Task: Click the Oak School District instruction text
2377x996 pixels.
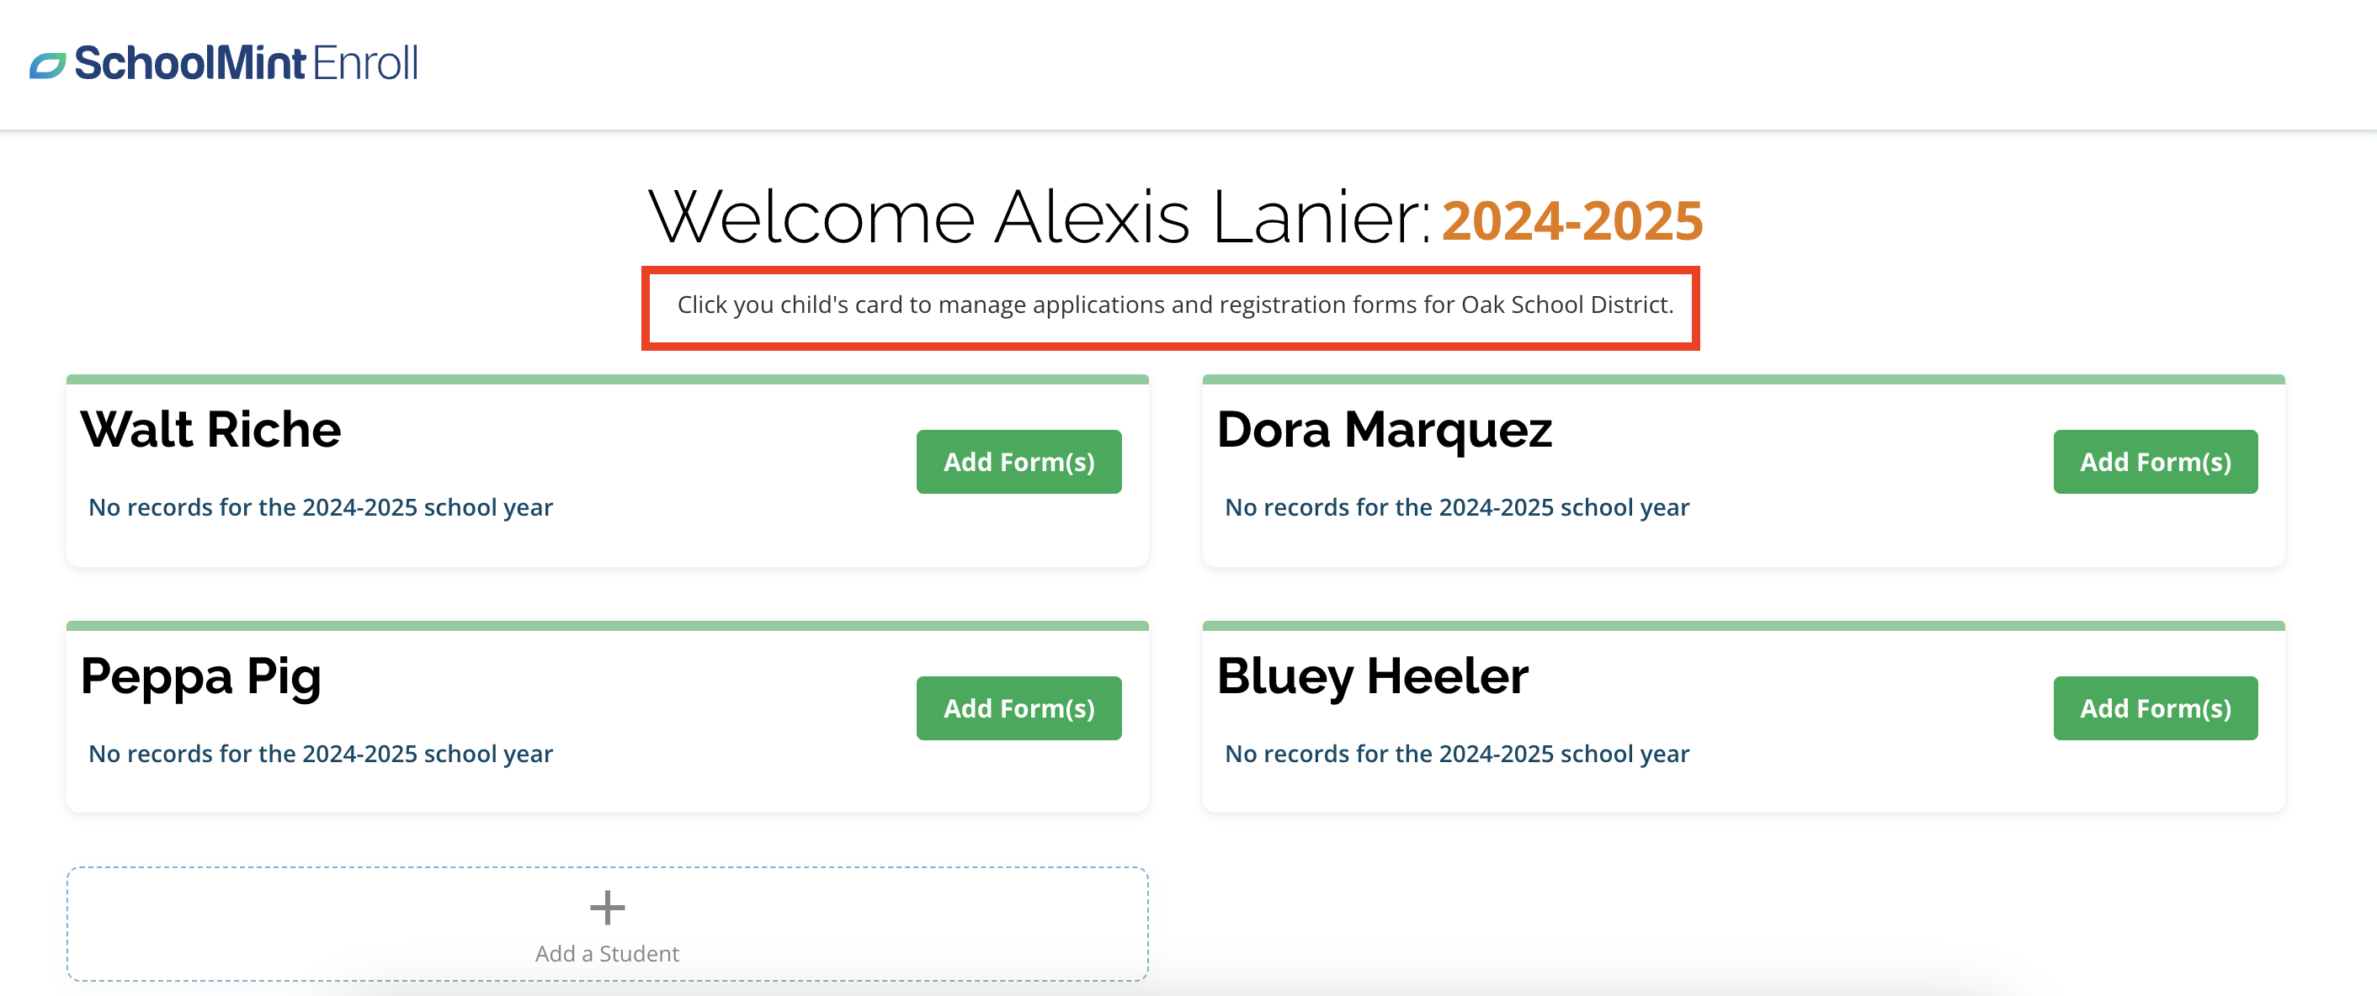Action: (x=1175, y=305)
